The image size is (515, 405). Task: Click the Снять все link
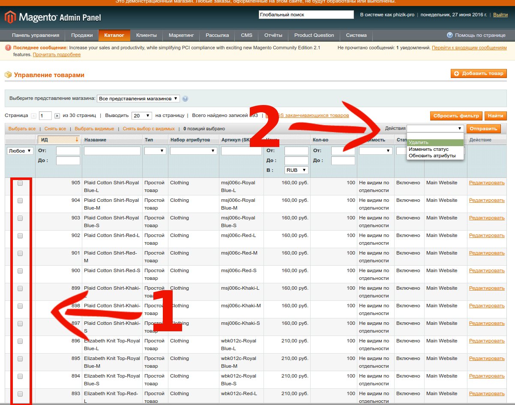[55, 129]
